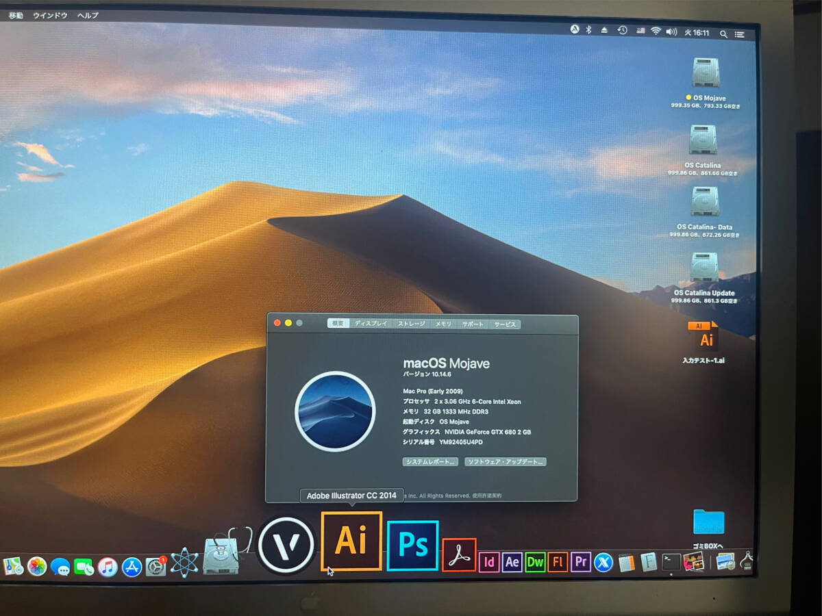Open the 使用許諾契約 link

tap(488, 495)
